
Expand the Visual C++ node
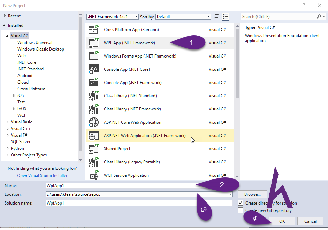click(x=7, y=129)
